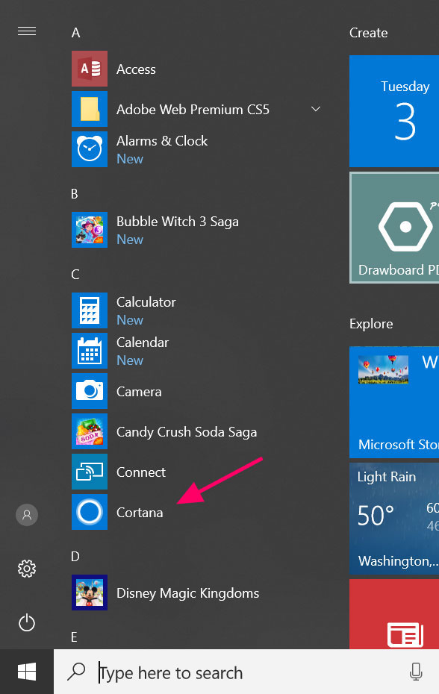This screenshot has height=694, width=439.
Task: Click the Cortana label text
Action: tap(140, 513)
